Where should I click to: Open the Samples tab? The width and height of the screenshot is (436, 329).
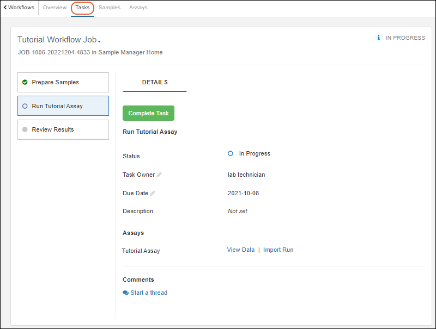pyautogui.click(x=110, y=8)
